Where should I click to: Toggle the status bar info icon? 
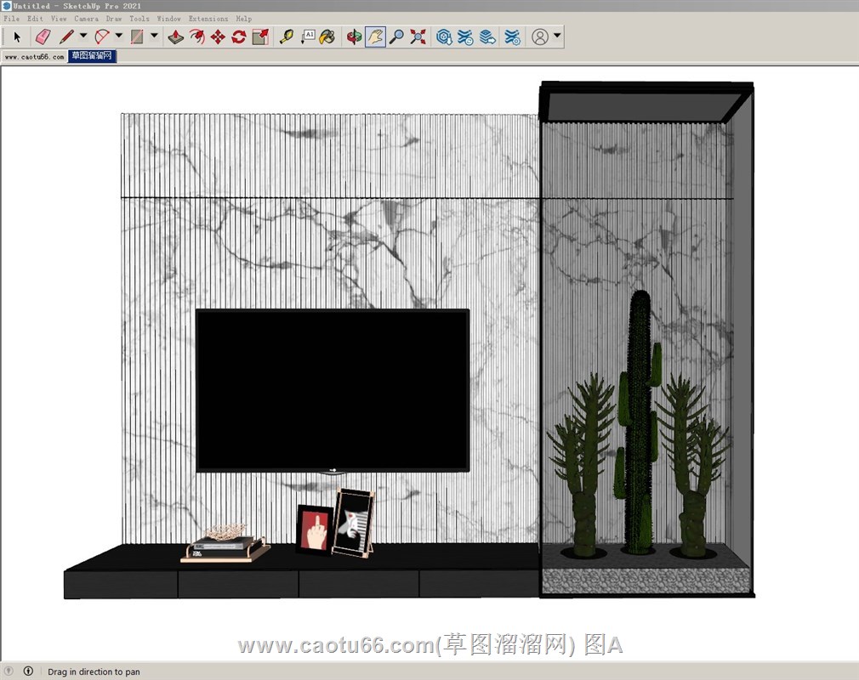[28, 671]
